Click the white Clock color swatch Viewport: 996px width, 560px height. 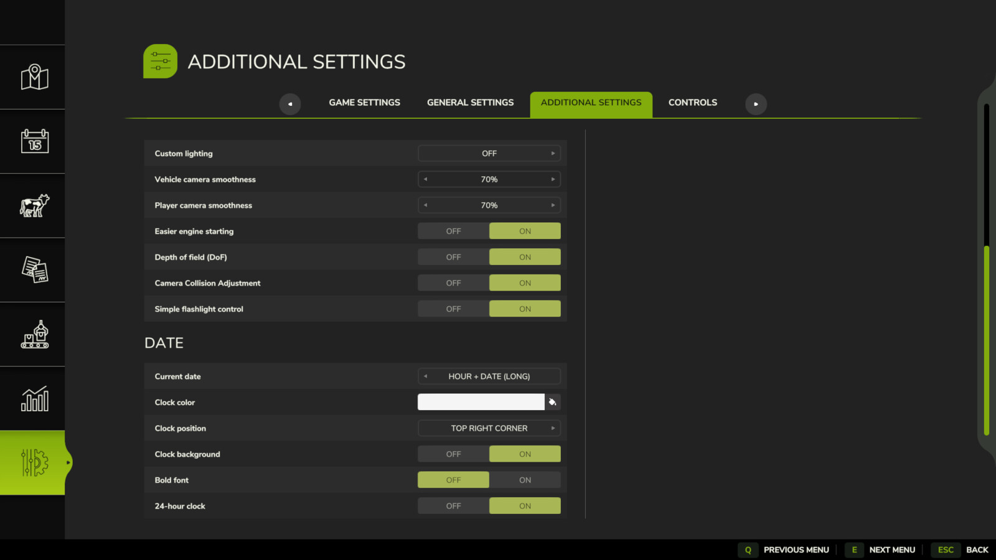coord(481,402)
